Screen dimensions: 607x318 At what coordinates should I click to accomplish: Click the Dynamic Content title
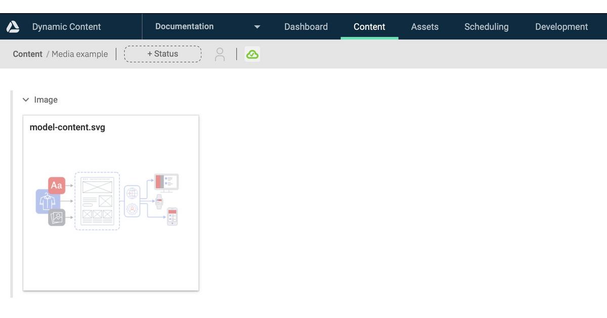(x=66, y=27)
